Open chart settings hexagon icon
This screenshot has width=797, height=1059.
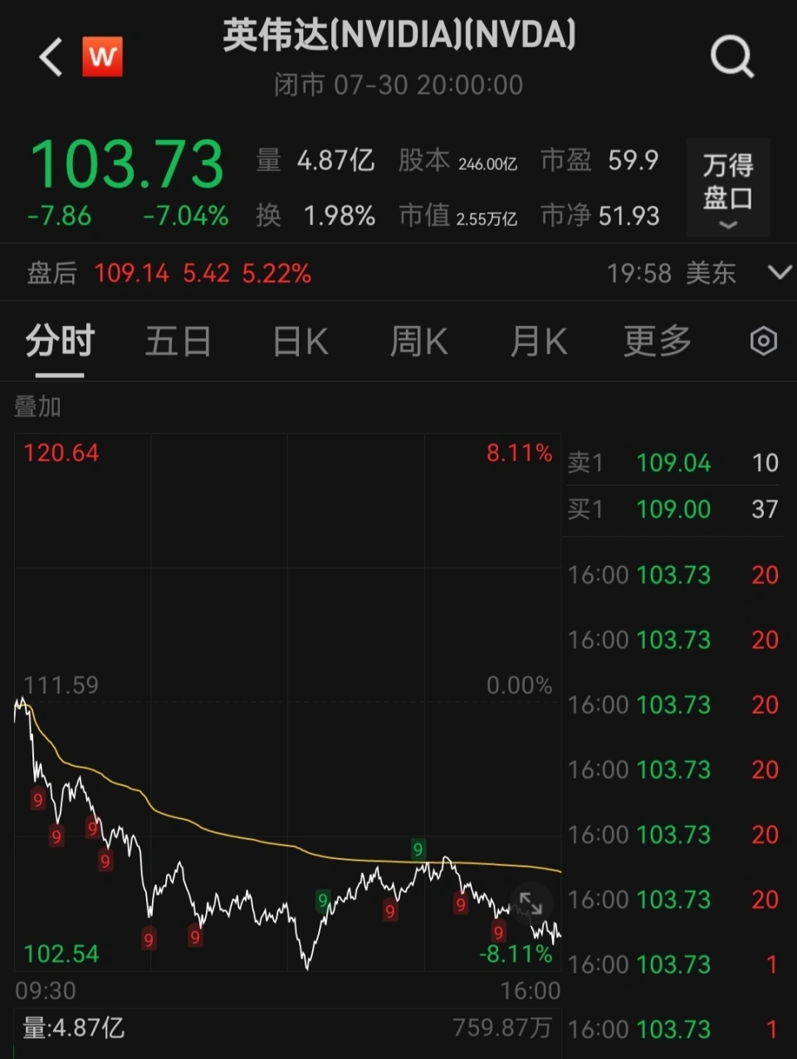763,341
